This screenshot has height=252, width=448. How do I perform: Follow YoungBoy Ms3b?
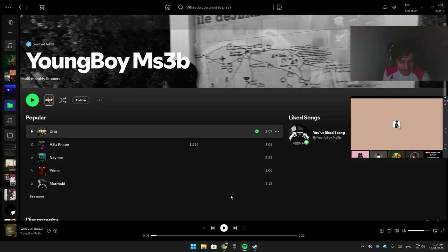81,100
